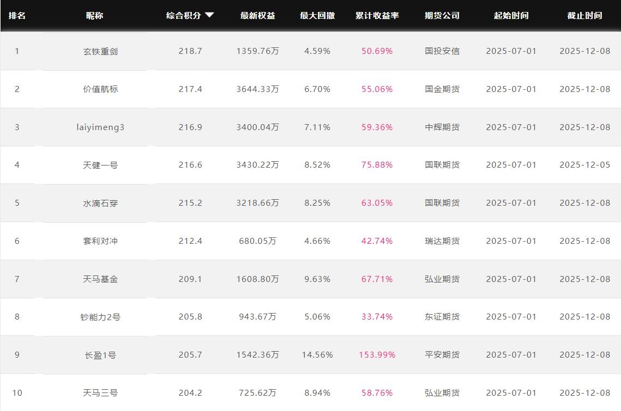The height and width of the screenshot is (411, 621).
Task: Sort by 累计收益率 column header
Action: click(377, 16)
